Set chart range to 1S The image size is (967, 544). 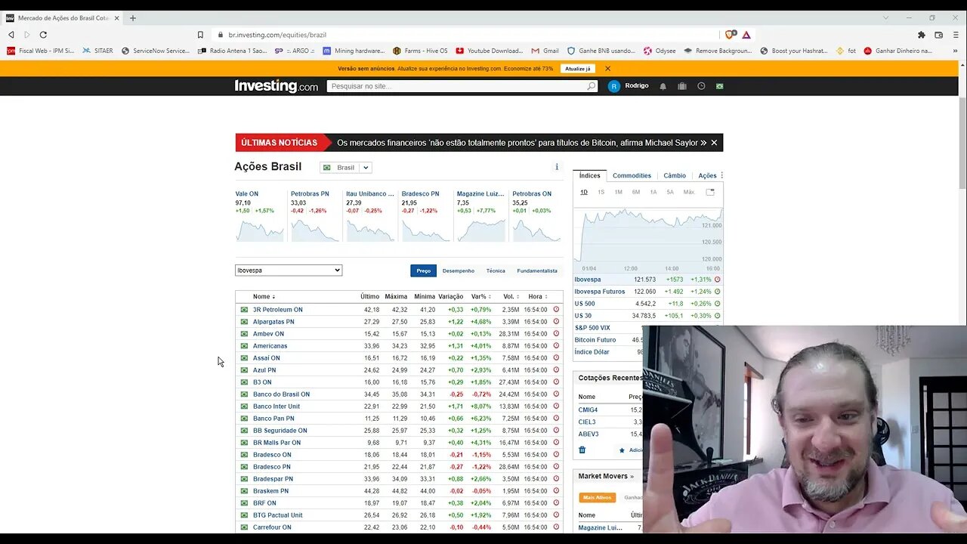tap(601, 192)
